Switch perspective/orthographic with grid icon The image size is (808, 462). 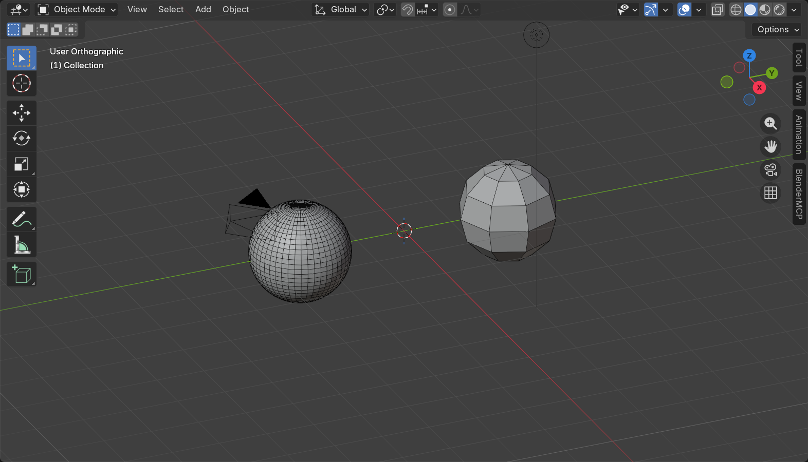tap(770, 193)
